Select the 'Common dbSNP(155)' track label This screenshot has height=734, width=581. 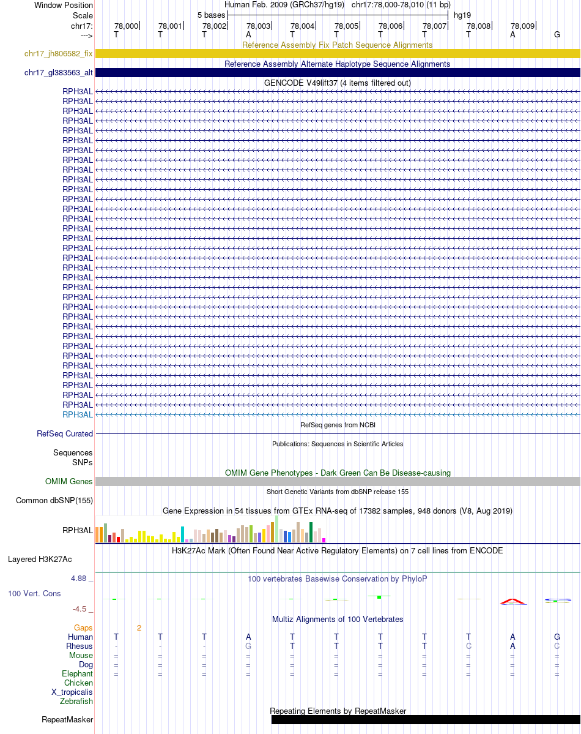(x=54, y=500)
